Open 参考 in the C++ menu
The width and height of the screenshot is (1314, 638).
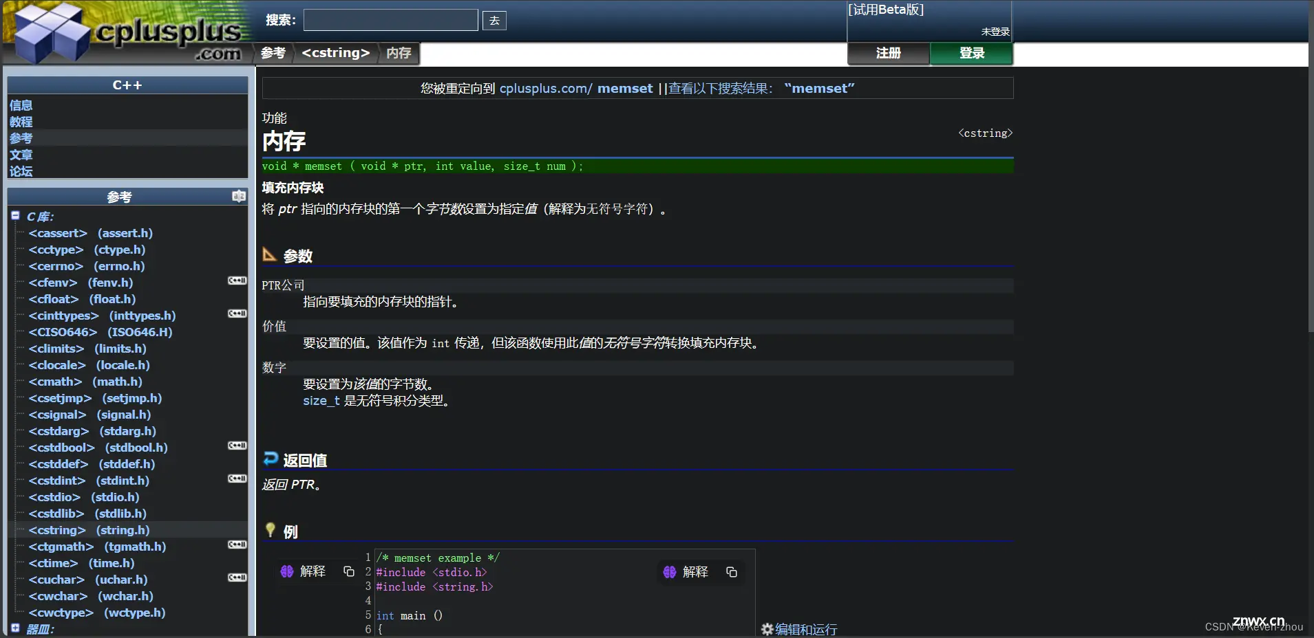point(21,138)
